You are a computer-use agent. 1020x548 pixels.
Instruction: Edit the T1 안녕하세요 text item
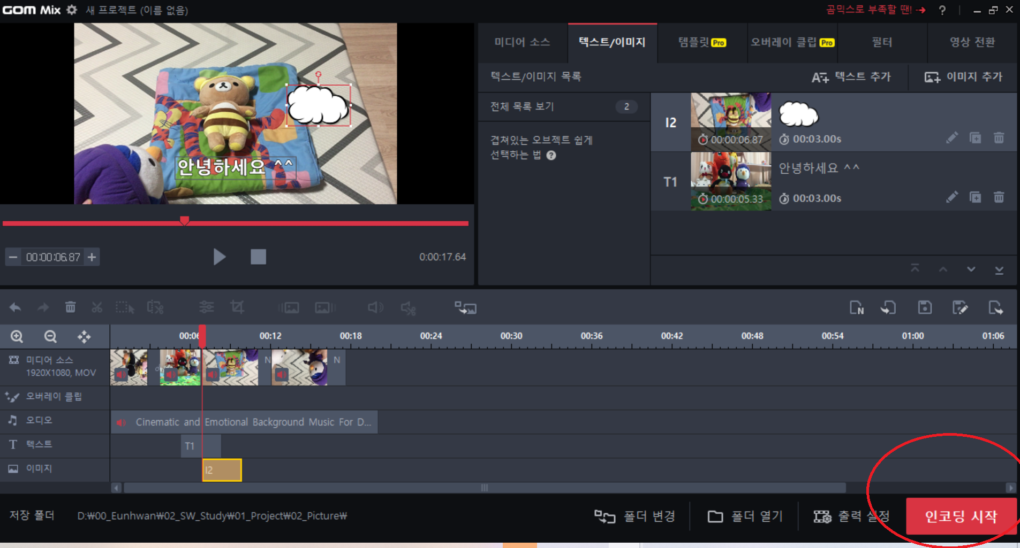(952, 197)
